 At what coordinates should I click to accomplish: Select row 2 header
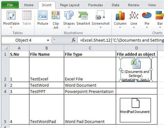5,70
